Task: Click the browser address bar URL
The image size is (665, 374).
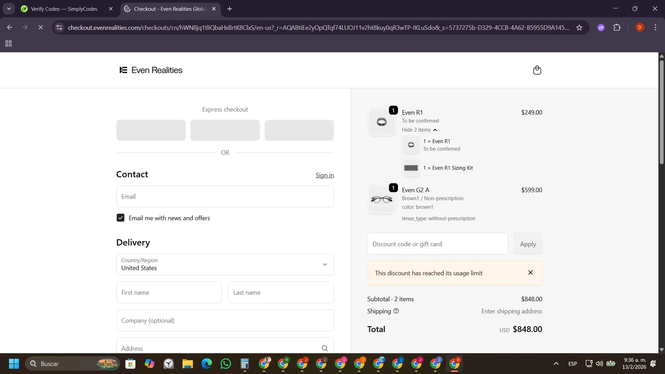Action: tap(318, 27)
